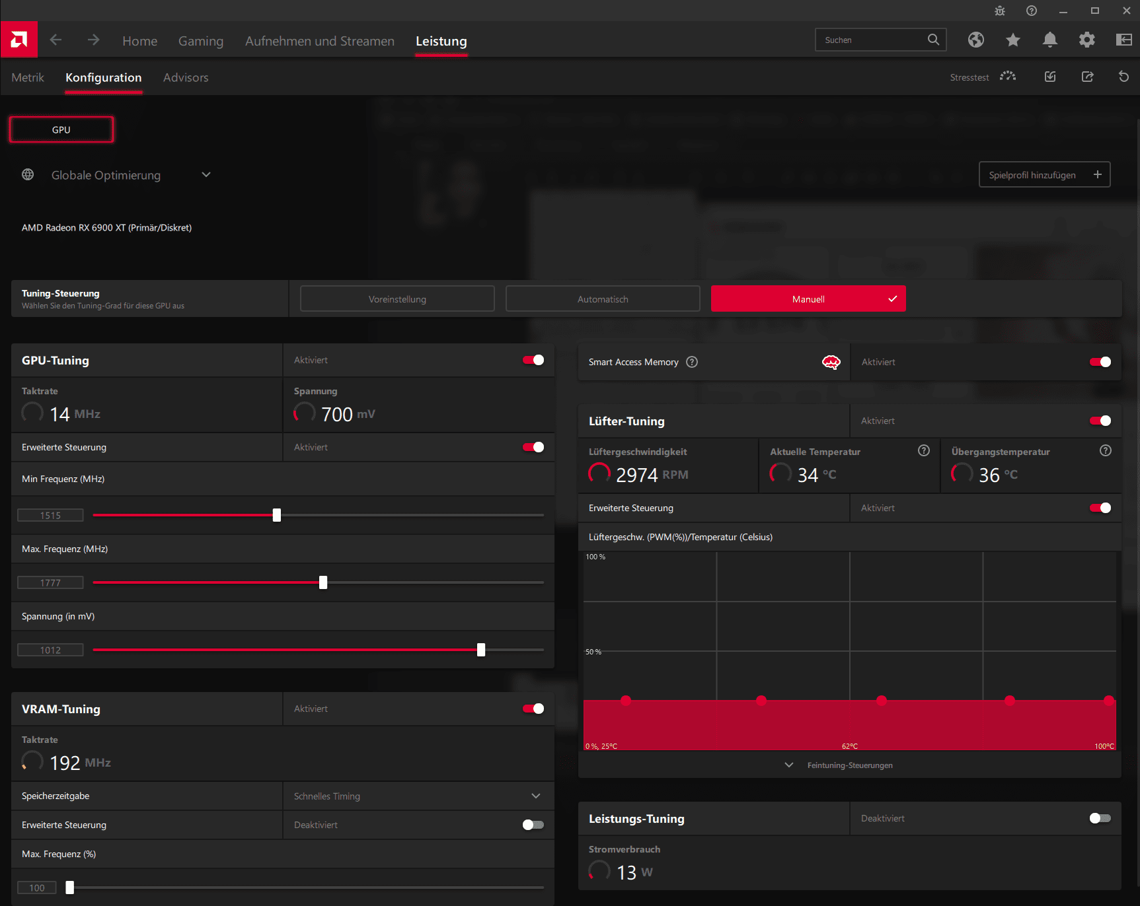Switch to Konfiguration subtab
Viewport: 1140px width, 906px height.
pyautogui.click(x=104, y=77)
